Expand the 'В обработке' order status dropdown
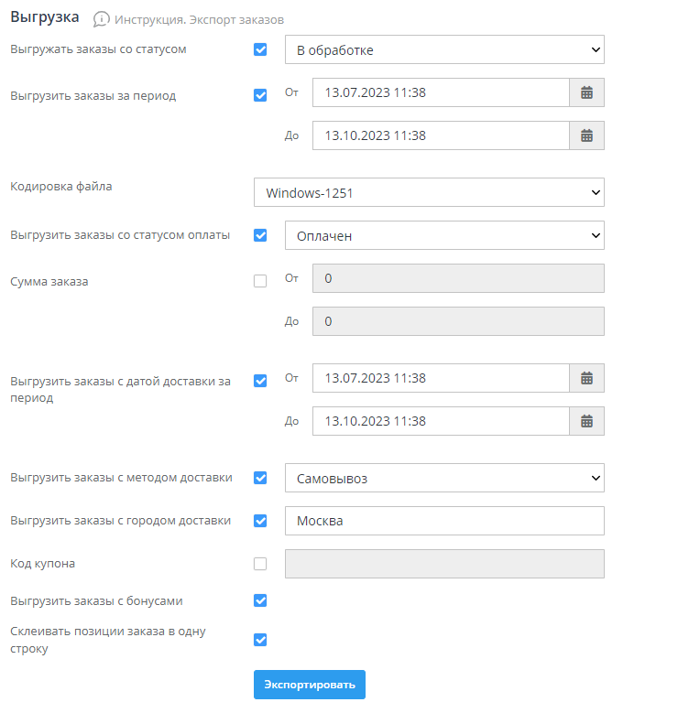Viewport: 678px width, 713px height. tap(444, 49)
